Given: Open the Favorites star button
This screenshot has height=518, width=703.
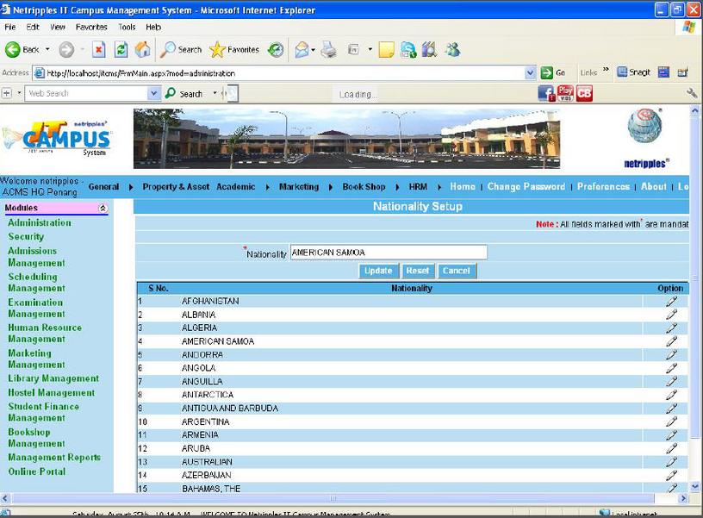Looking at the screenshot, I should pyautogui.click(x=234, y=49).
